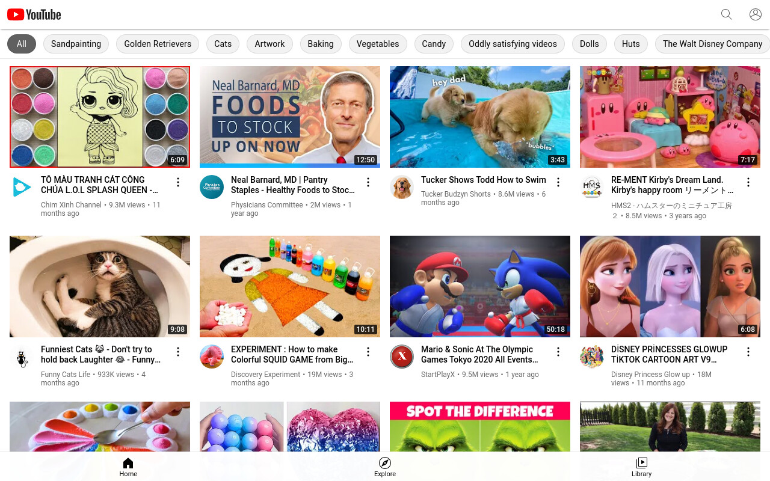Play the L.O.L sand painting thumbnail
This screenshot has height=481, width=770.
point(100,117)
